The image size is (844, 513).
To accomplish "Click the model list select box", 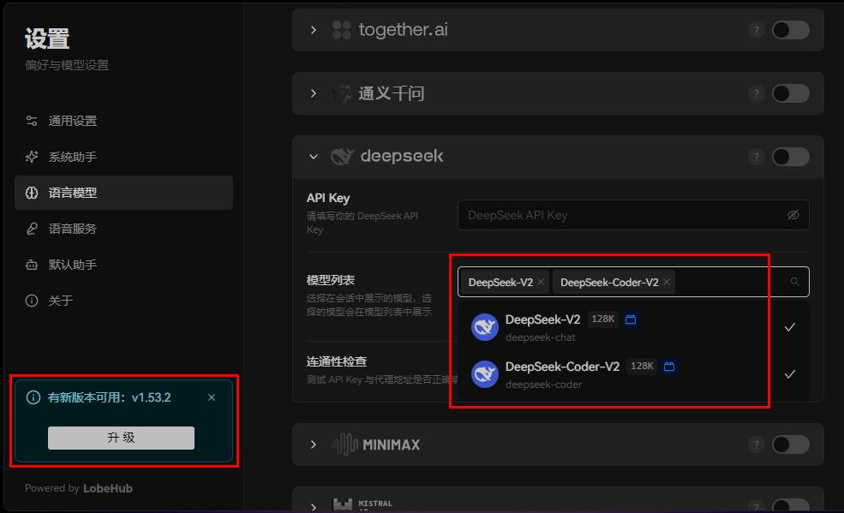I will [633, 282].
